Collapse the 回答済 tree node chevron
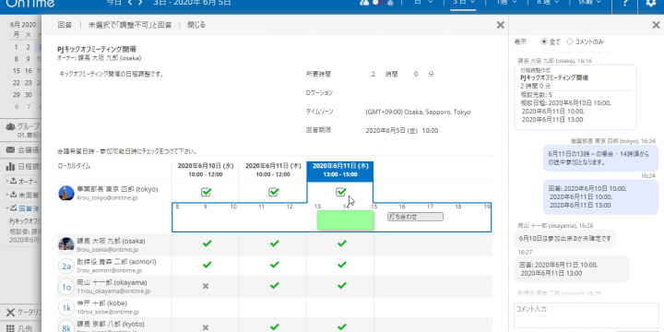Viewport: 664px width, 332px height. click(x=7, y=208)
